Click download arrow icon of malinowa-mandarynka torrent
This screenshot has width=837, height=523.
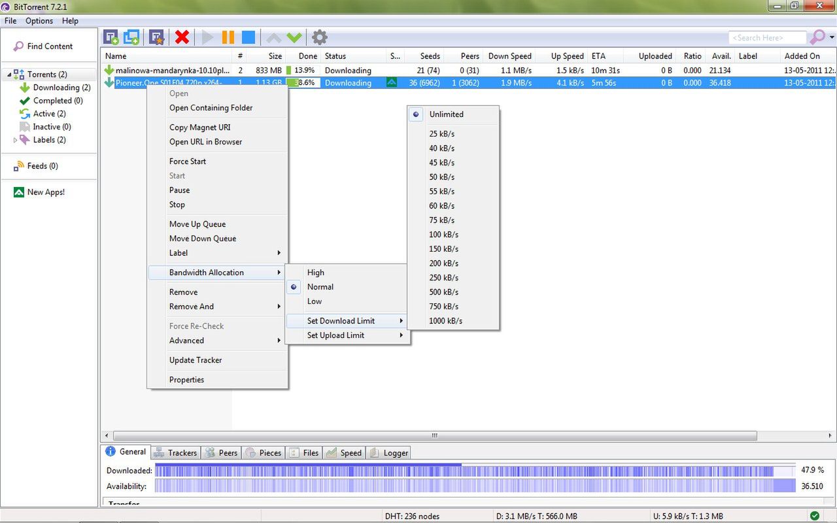[x=109, y=70]
